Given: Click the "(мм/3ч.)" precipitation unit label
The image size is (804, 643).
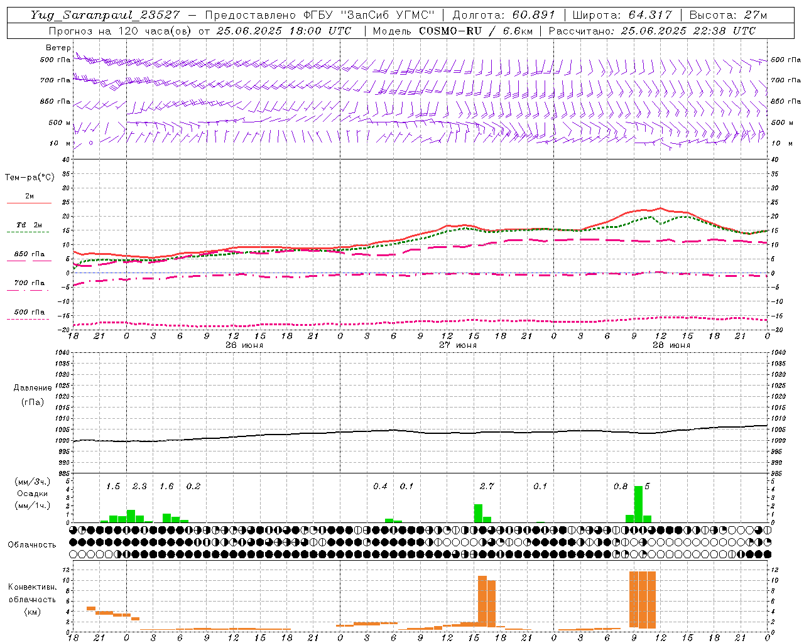Looking at the screenshot, I should click(x=33, y=482).
